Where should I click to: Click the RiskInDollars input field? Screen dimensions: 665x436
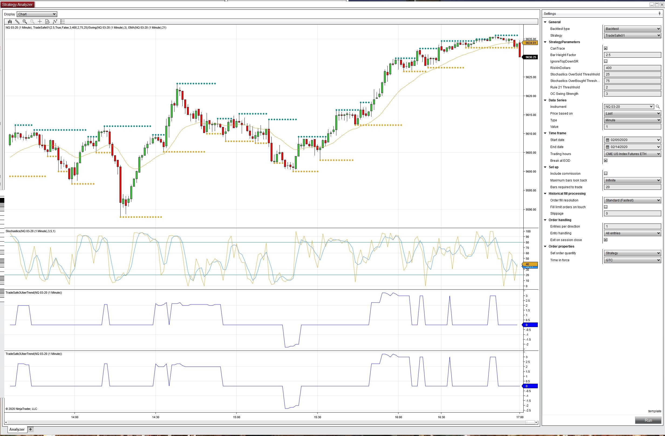[x=632, y=68]
